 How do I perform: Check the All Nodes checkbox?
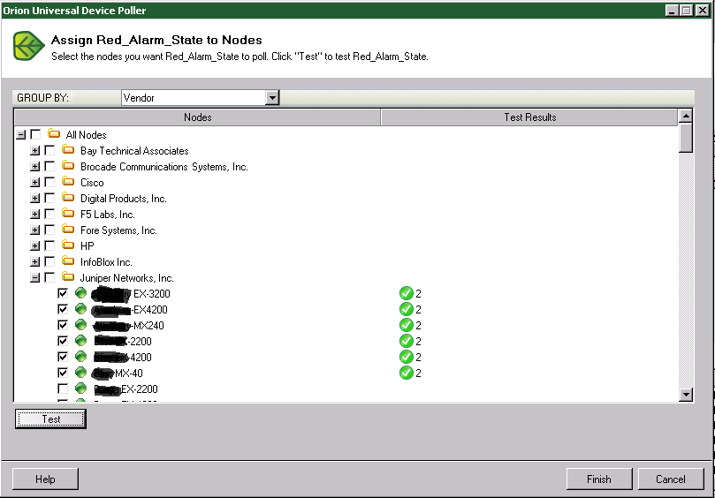click(35, 134)
